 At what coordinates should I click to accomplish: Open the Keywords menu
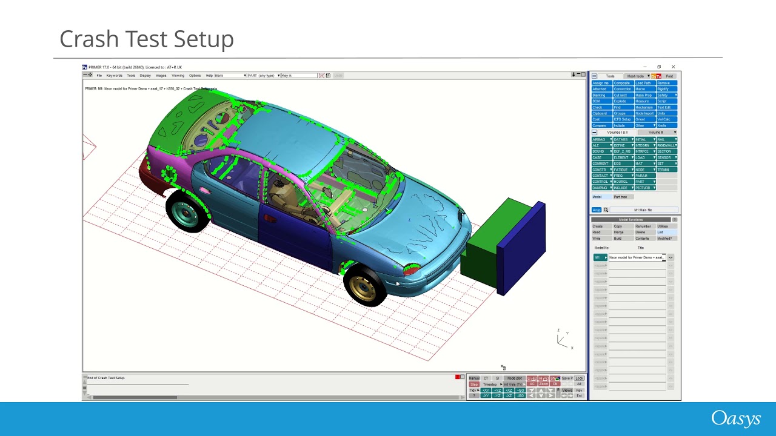pos(114,76)
